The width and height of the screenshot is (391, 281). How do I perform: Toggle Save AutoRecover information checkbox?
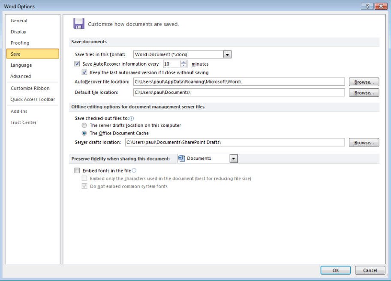click(77, 64)
